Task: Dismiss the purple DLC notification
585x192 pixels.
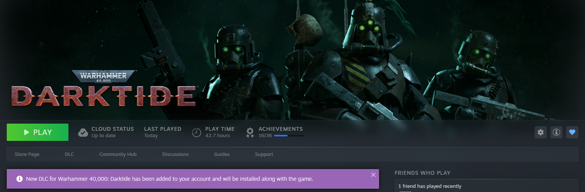Action: [x=373, y=175]
